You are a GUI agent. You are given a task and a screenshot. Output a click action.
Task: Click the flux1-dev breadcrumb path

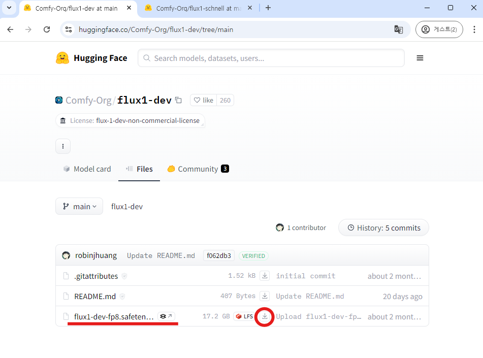coord(127,206)
